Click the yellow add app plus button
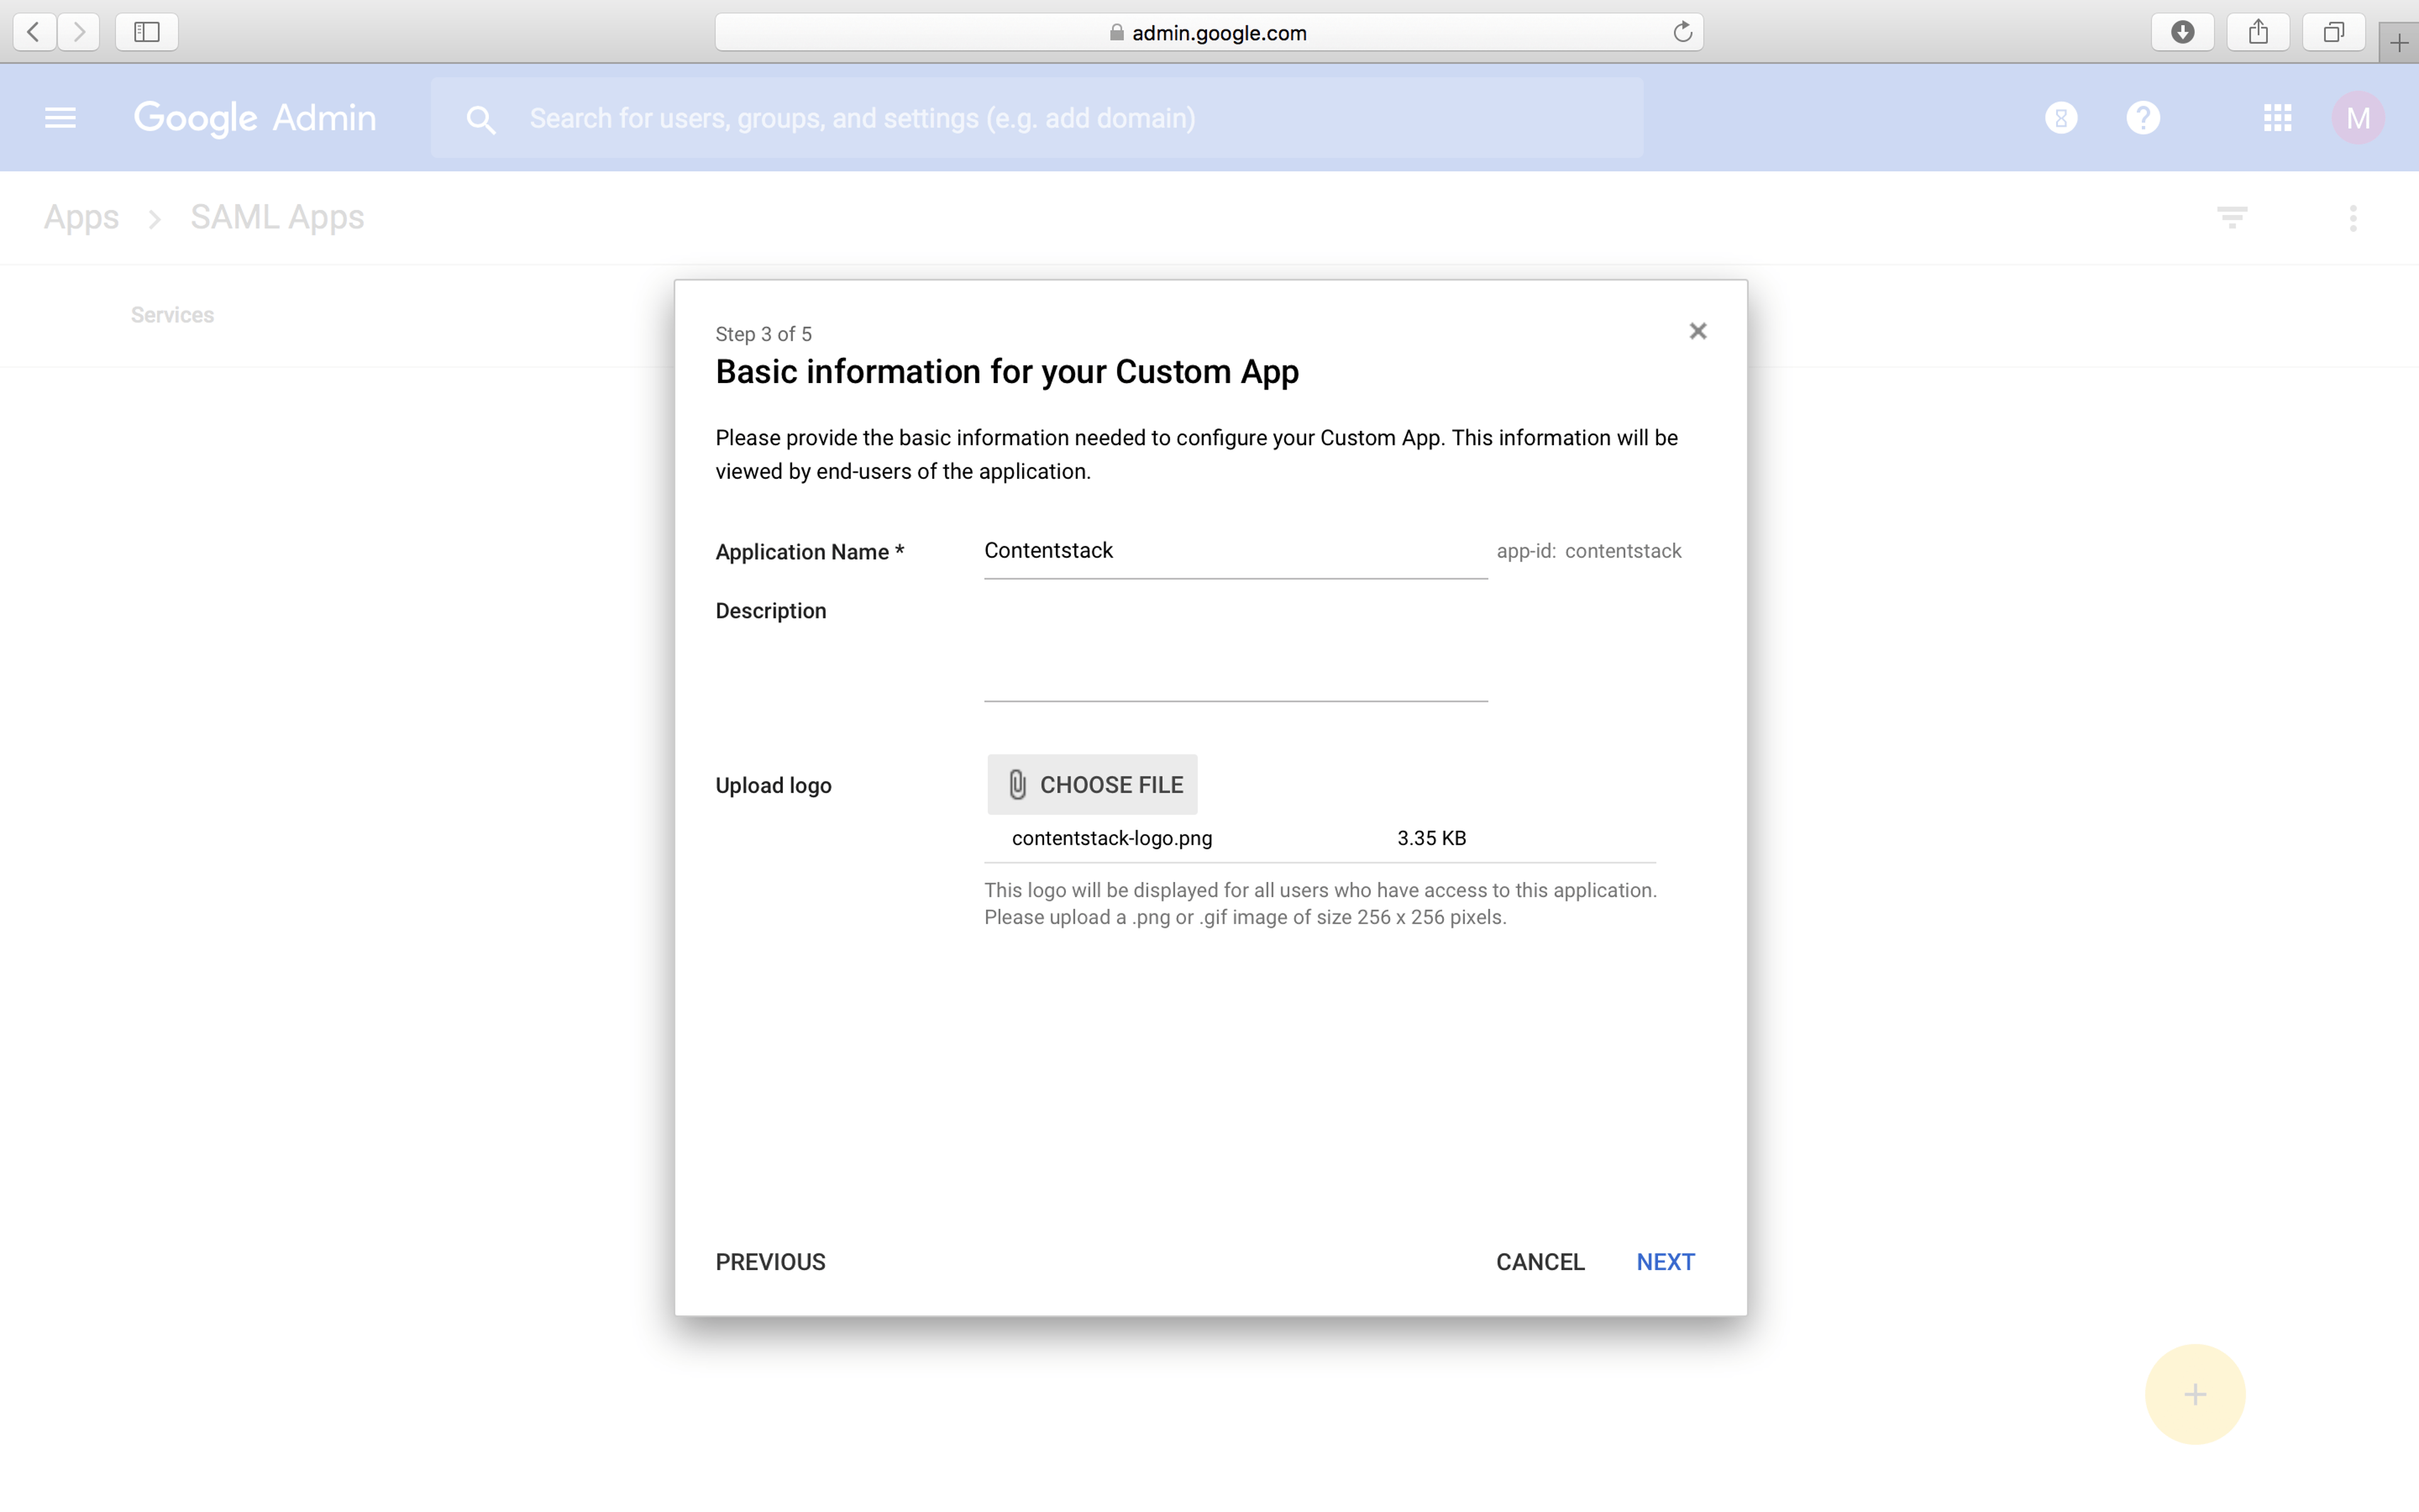The width and height of the screenshot is (2419, 1512). pyautogui.click(x=2195, y=1394)
